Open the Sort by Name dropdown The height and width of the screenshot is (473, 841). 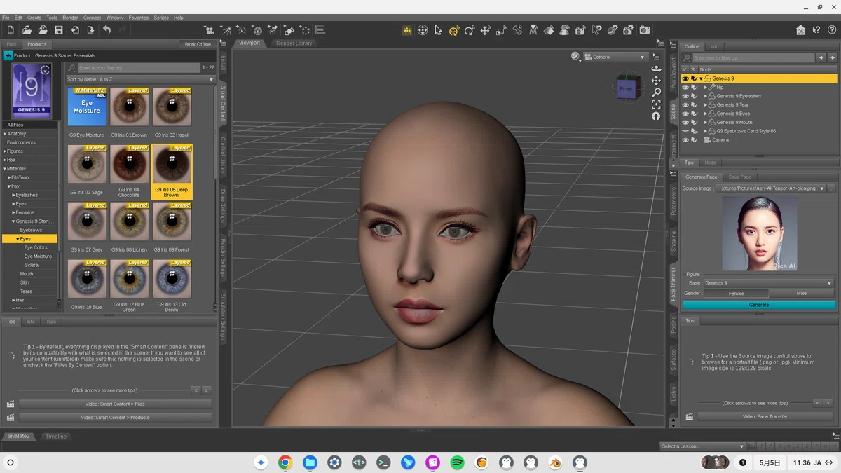140,80
